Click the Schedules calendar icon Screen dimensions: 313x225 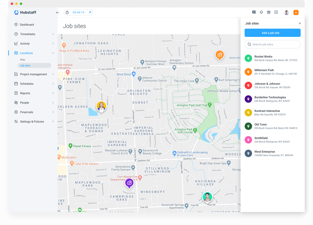(x=16, y=83)
